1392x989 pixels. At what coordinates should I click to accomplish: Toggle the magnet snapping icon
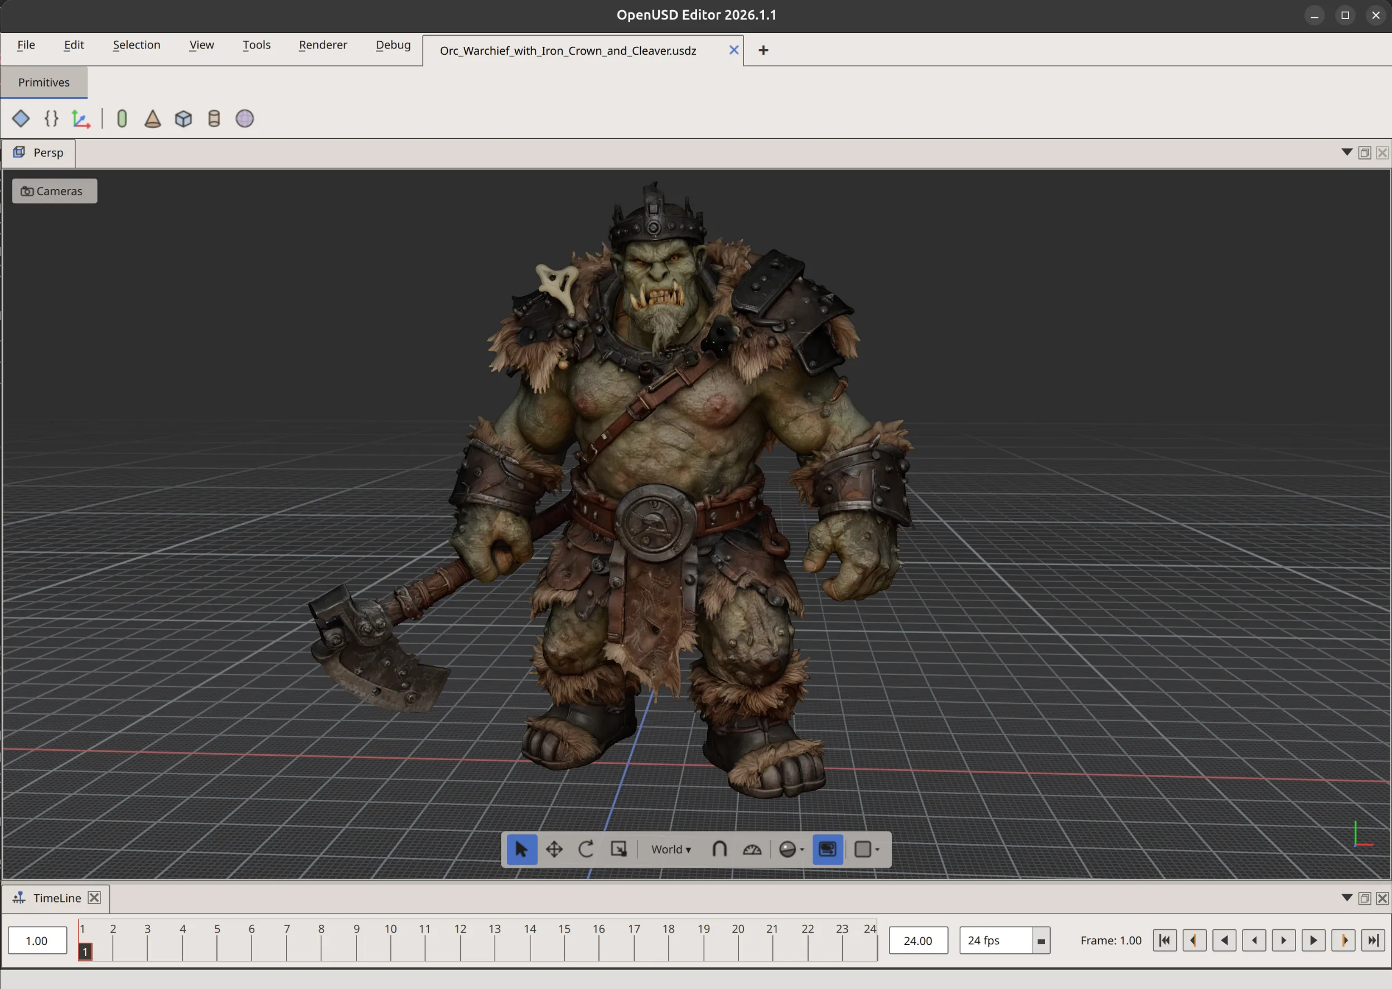tap(719, 850)
